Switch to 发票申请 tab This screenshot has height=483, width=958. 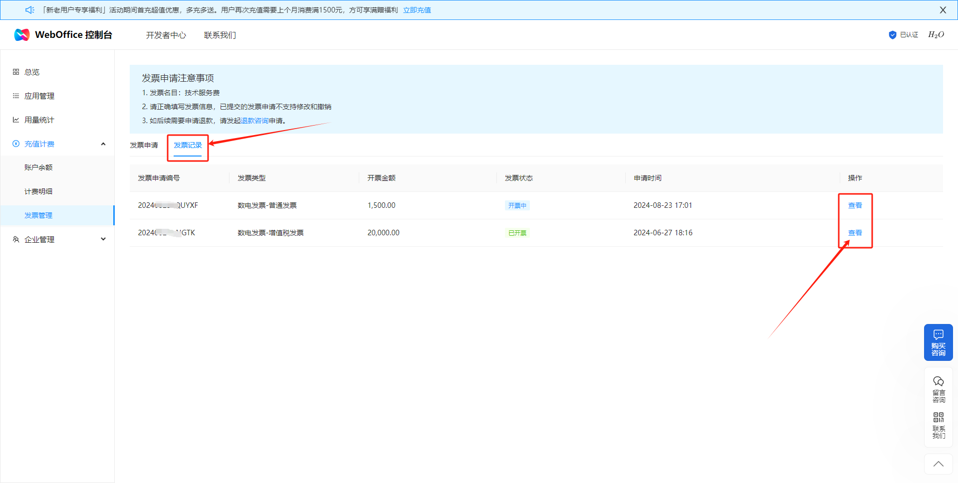point(144,145)
